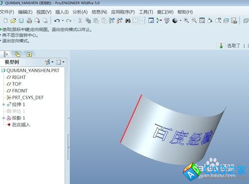Image resolution: width=249 pixels, height=184 pixels.
Task: Click the Undo arrow icon
Action: [57, 21]
